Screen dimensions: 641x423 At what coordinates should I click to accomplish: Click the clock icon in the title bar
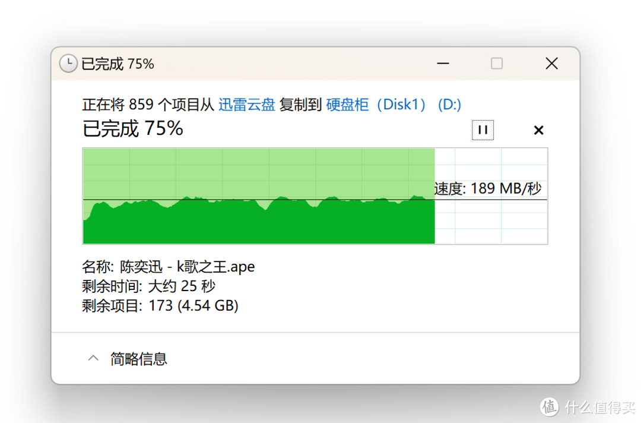pos(68,64)
